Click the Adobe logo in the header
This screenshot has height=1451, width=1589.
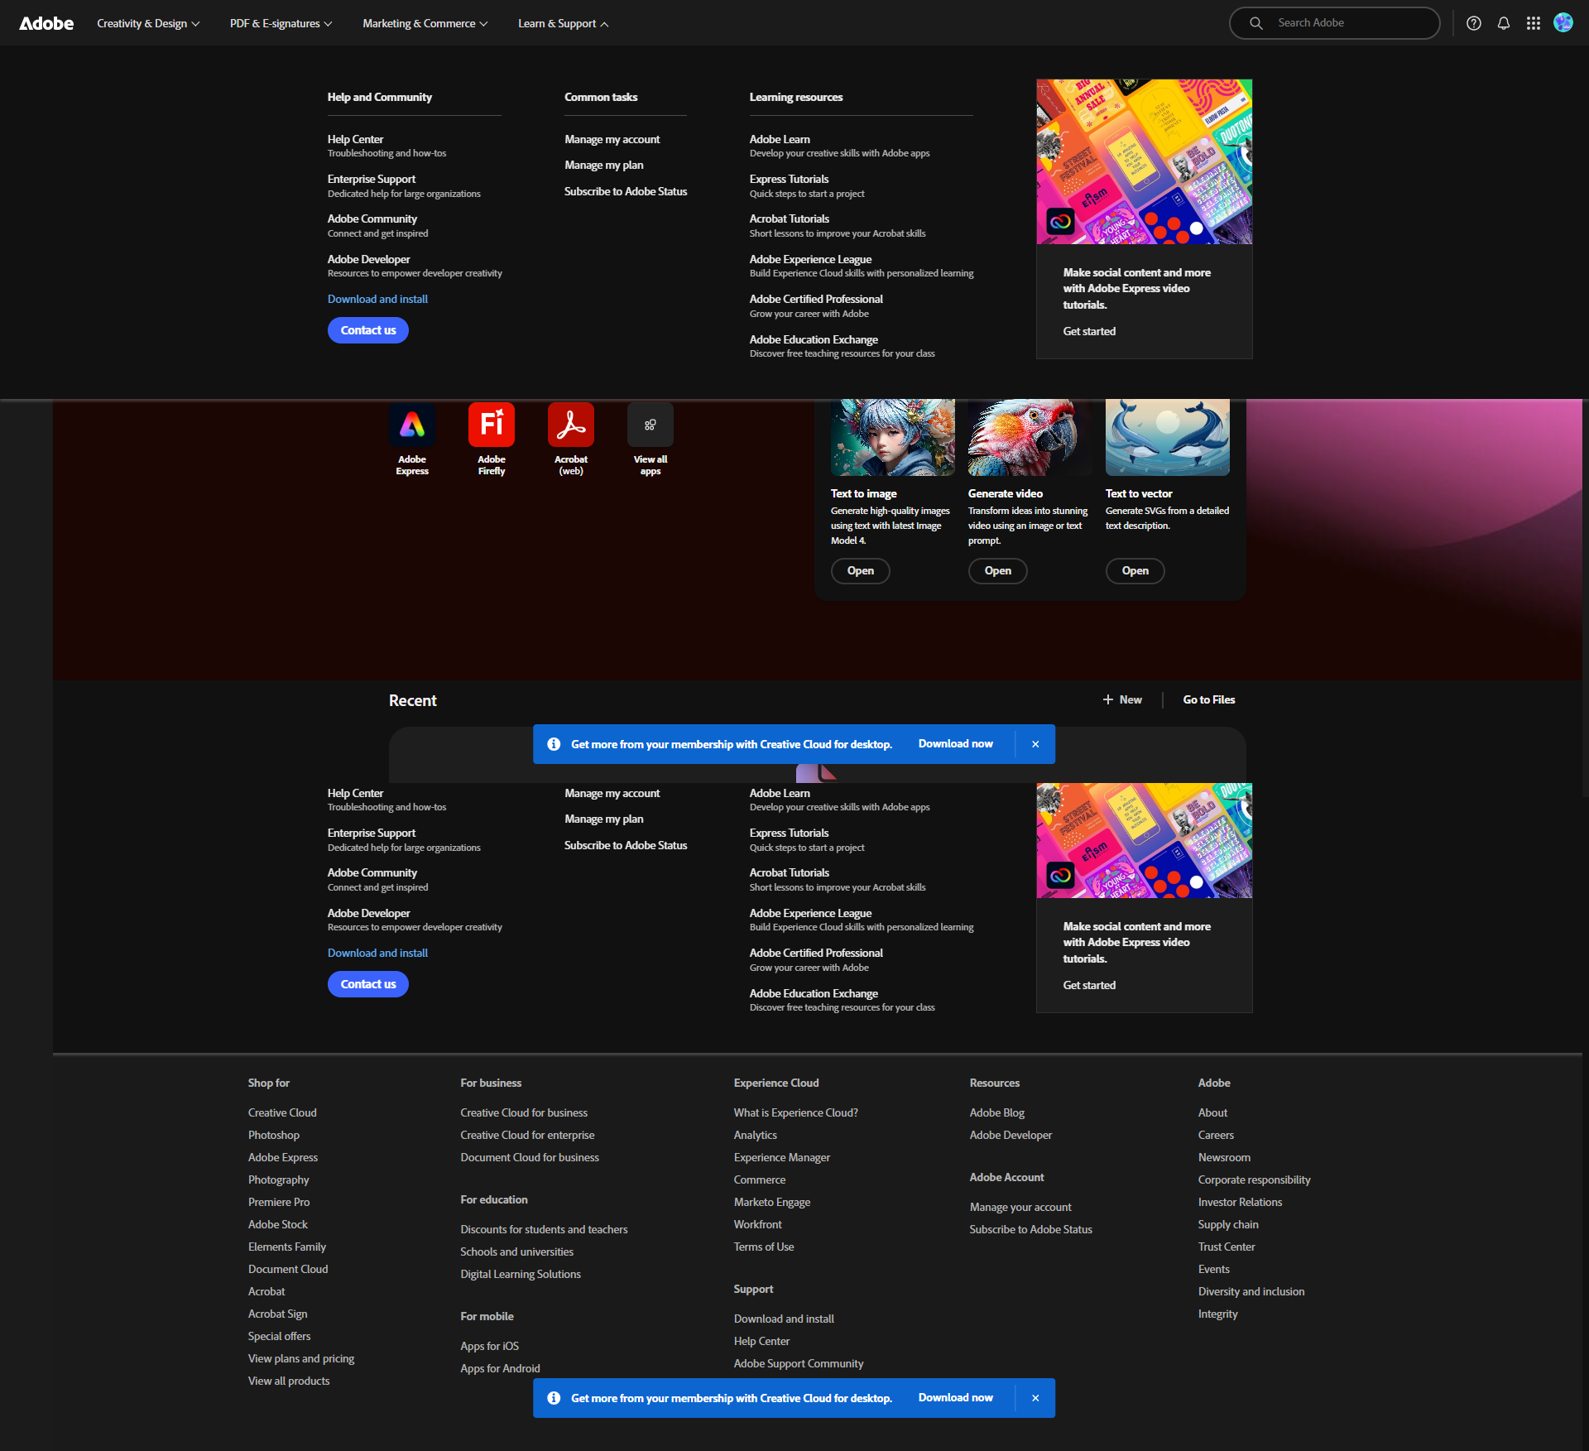point(46,23)
